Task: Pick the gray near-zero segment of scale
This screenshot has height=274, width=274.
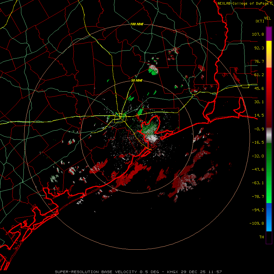Action: 269,135
